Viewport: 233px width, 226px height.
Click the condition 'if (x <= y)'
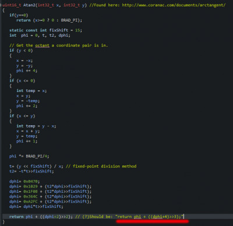[22, 116]
